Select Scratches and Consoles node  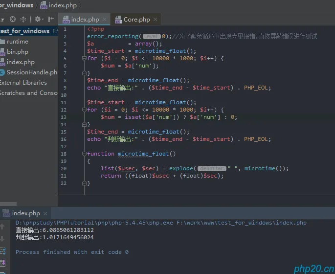[28, 93]
